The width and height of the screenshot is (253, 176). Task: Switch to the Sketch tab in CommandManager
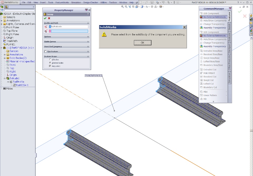pos(230,27)
